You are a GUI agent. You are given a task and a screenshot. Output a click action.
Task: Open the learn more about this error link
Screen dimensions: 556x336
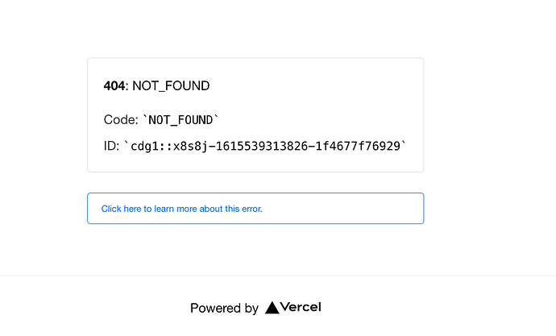point(181,209)
